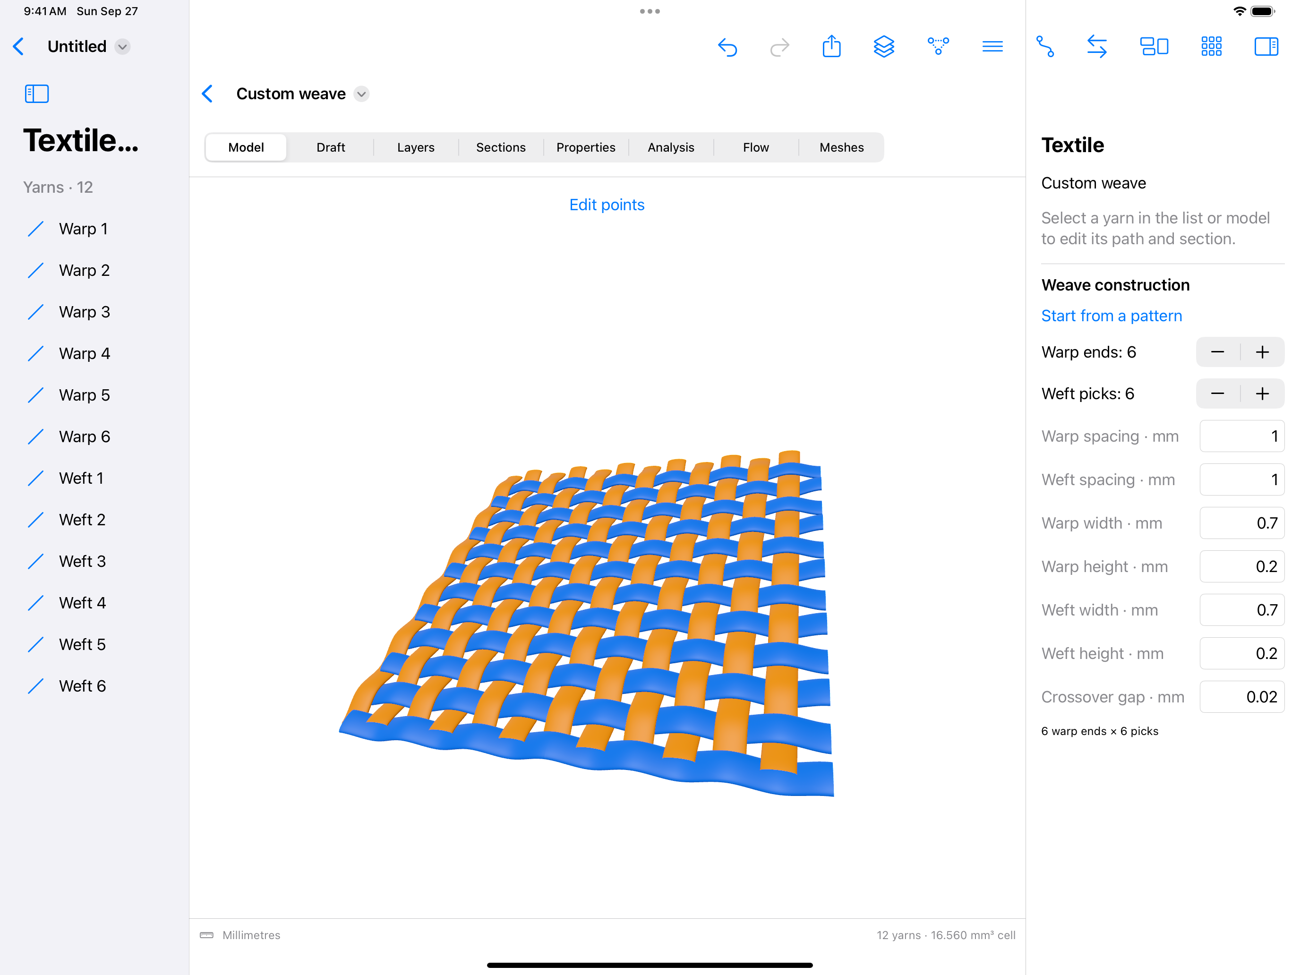Switch to the Meshes tab
This screenshot has height=975, width=1300.
tap(842, 147)
